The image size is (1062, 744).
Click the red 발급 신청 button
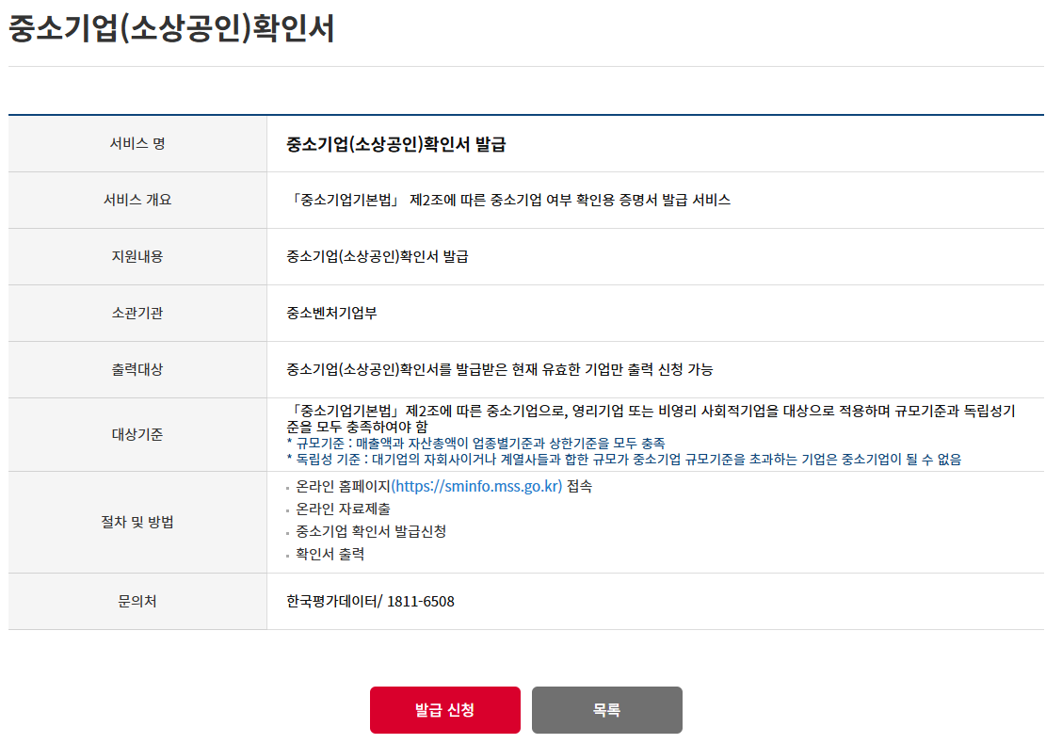pos(444,710)
